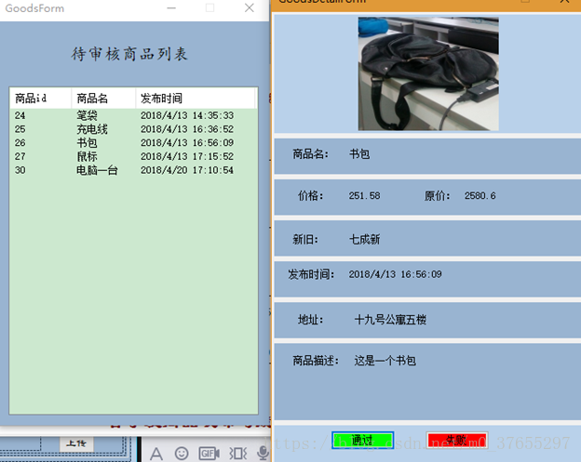Select the 充电线 row in the list
This screenshot has width=581, height=462.
click(x=133, y=129)
